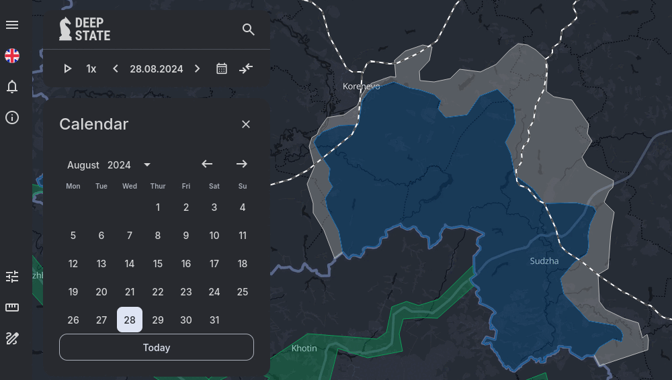Go to next month in calendar
Viewport: 672px width, 380px height.
[242, 164]
